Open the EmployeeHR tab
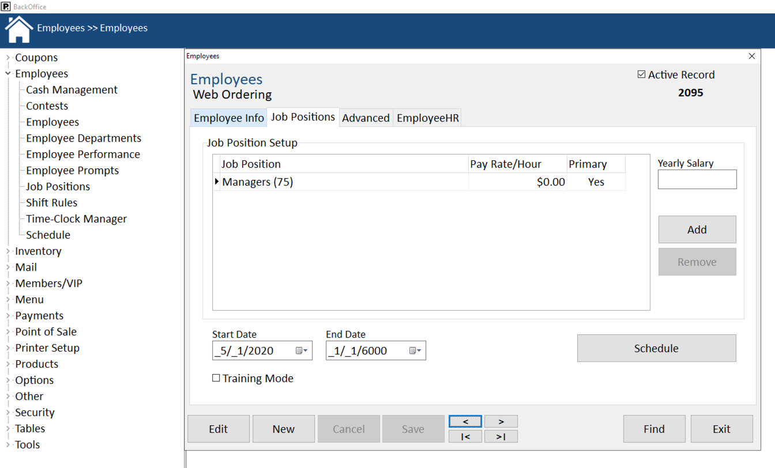This screenshot has width=775, height=468. 428,118
